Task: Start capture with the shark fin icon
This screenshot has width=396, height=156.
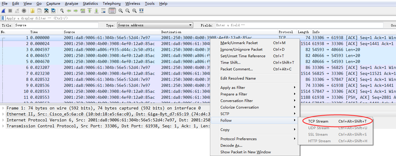Action: point(3,11)
